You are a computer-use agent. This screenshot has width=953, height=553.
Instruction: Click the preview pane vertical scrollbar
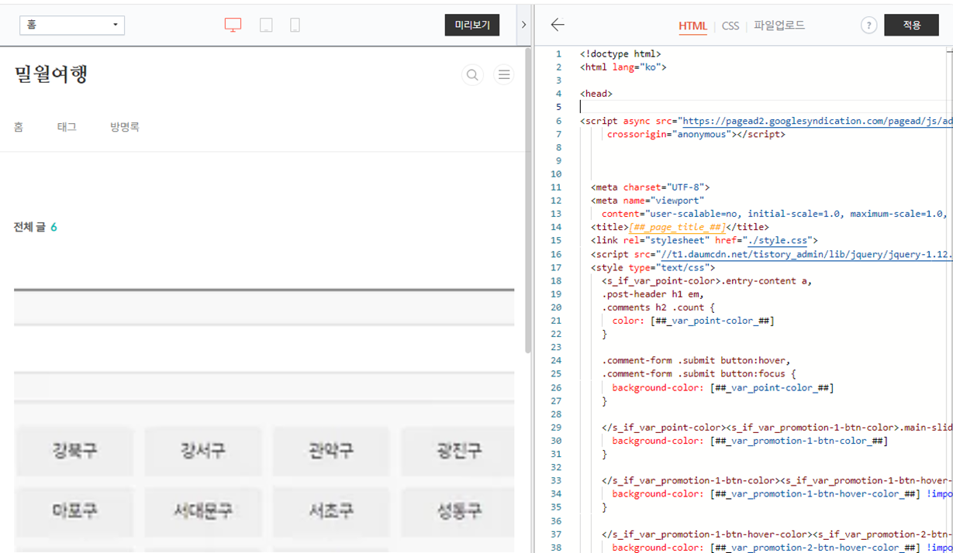[x=528, y=201]
